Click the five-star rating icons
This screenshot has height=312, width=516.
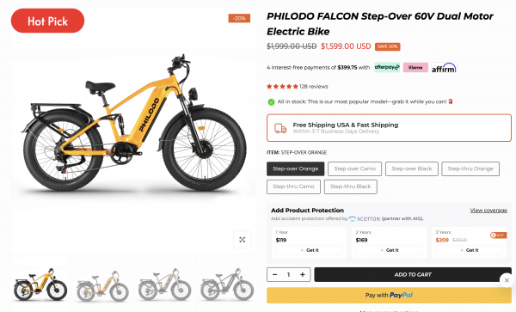[x=282, y=87]
